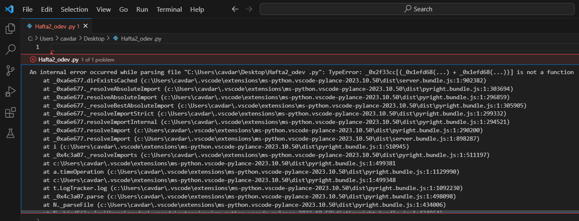
Task: Click the _resolveBestAbsoluteImport stack trace line
Action: pos(285,105)
